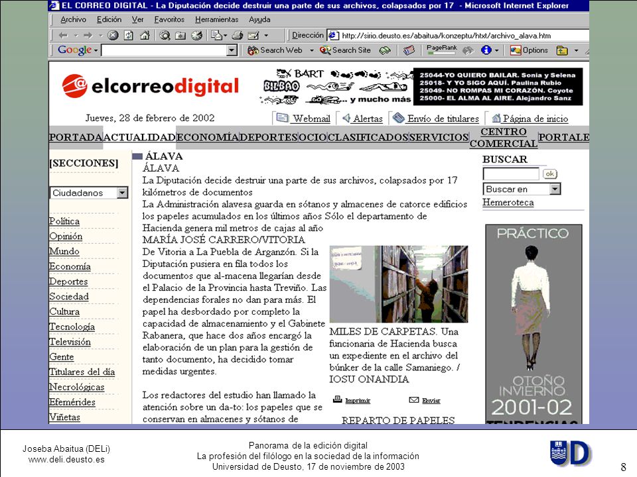Go to the ACTUALIDAD section tab
Image resolution: width=637 pixels, height=477 pixels.
139,137
